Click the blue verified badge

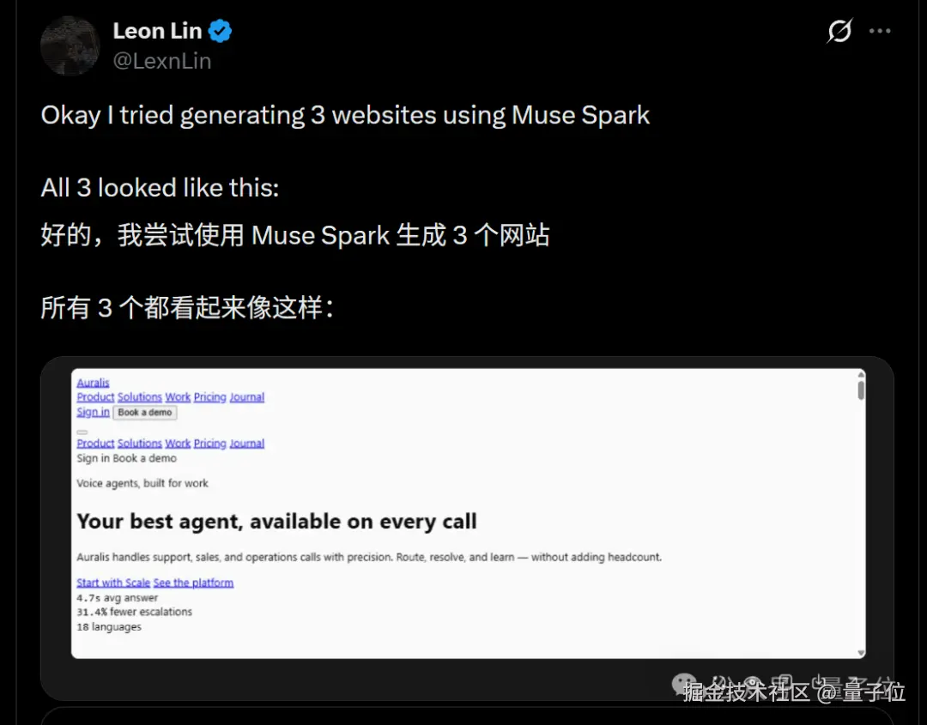click(x=220, y=31)
